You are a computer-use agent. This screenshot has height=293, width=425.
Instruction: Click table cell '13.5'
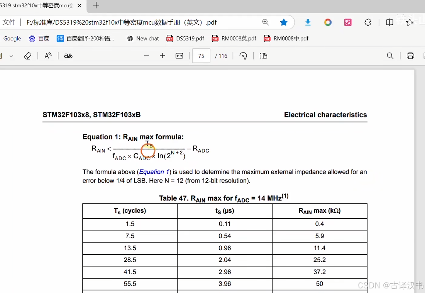pyautogui.click(x=130, y=248)
